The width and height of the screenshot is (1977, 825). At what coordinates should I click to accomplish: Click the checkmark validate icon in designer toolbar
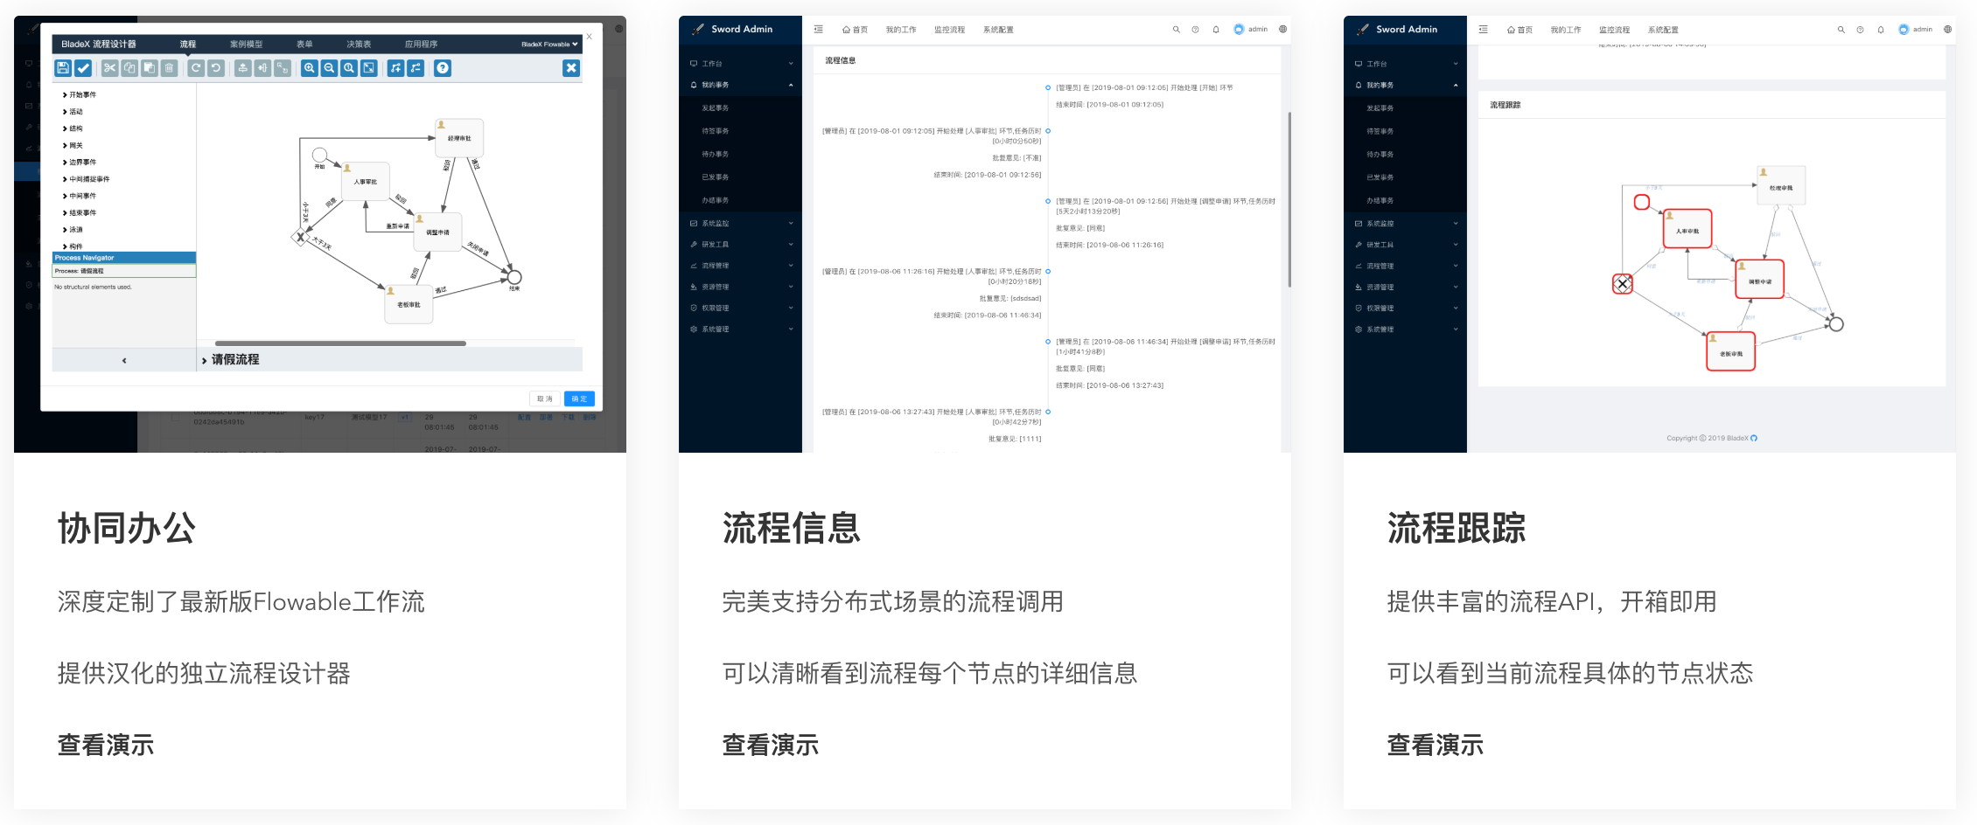click(x=83, y=68)
